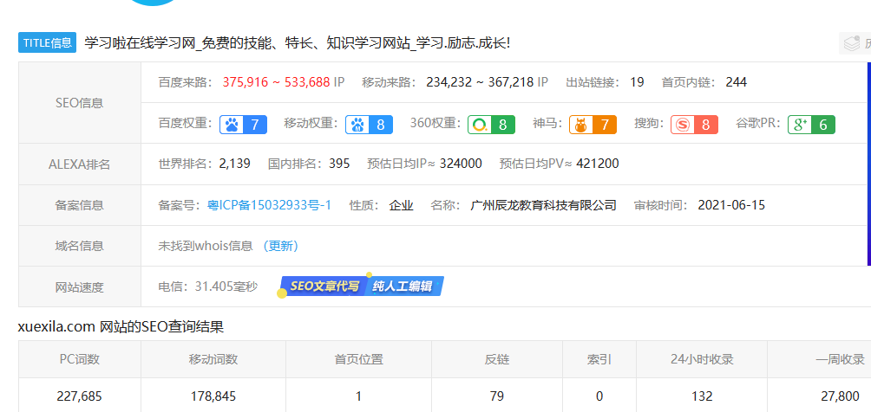This screenshot has width=871, height=412.
Task: Click the company name 广州辰龙教育科技有限公司
Action: tap(543, 205)
